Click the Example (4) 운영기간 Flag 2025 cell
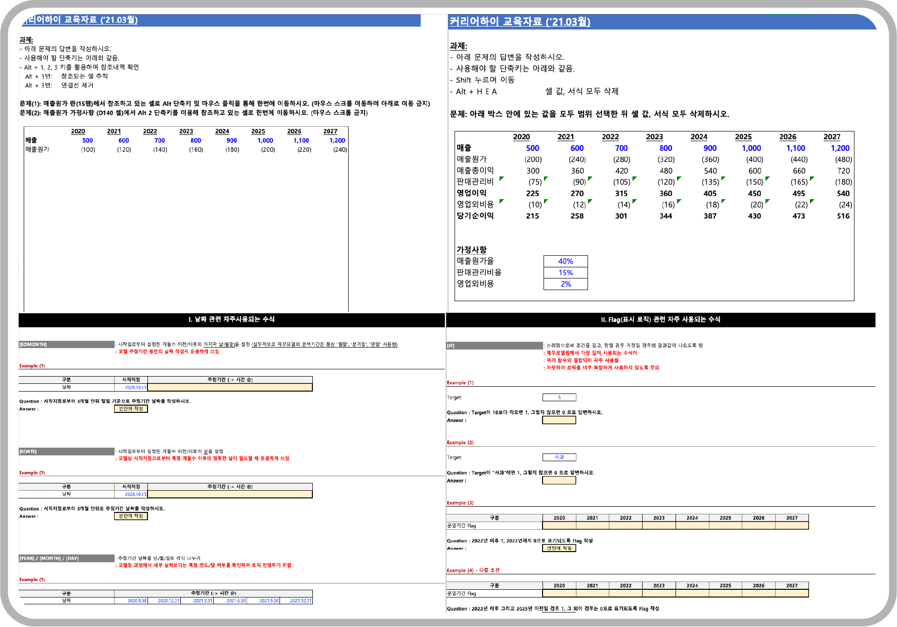This screenshot has width=897, height=627. (725, 593)
